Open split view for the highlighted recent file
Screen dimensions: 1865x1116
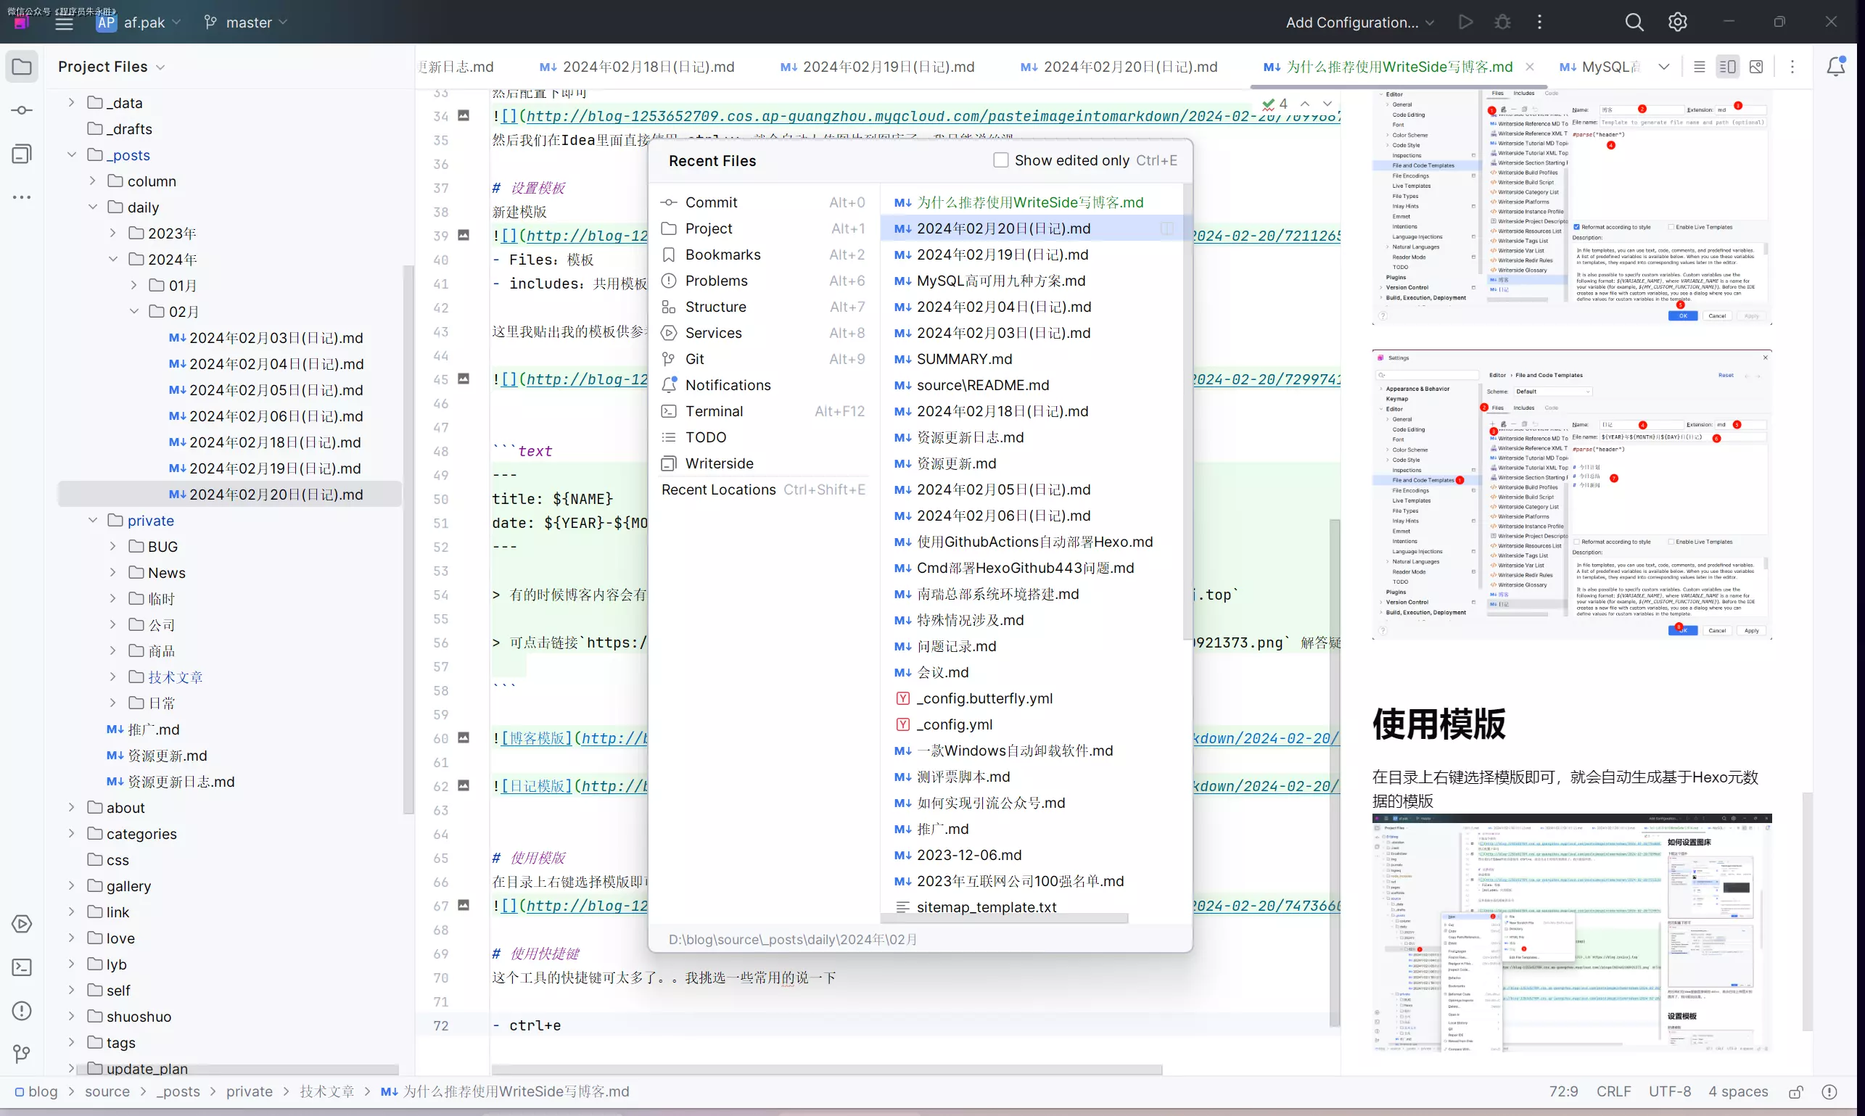1167,228
